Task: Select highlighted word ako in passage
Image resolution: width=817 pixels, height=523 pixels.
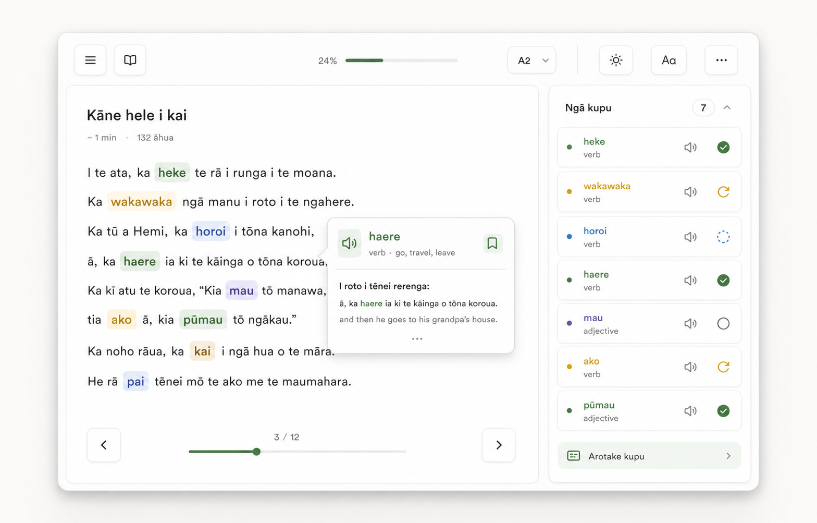Action: click(121, 320)
